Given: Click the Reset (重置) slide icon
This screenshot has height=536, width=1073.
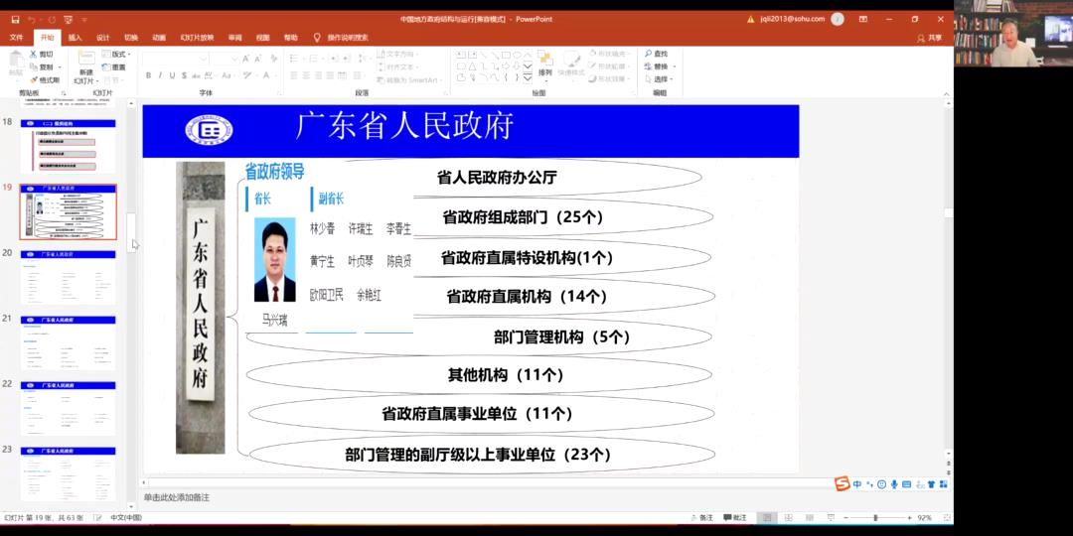Looking at the screenshot, I should coord(105,67).
